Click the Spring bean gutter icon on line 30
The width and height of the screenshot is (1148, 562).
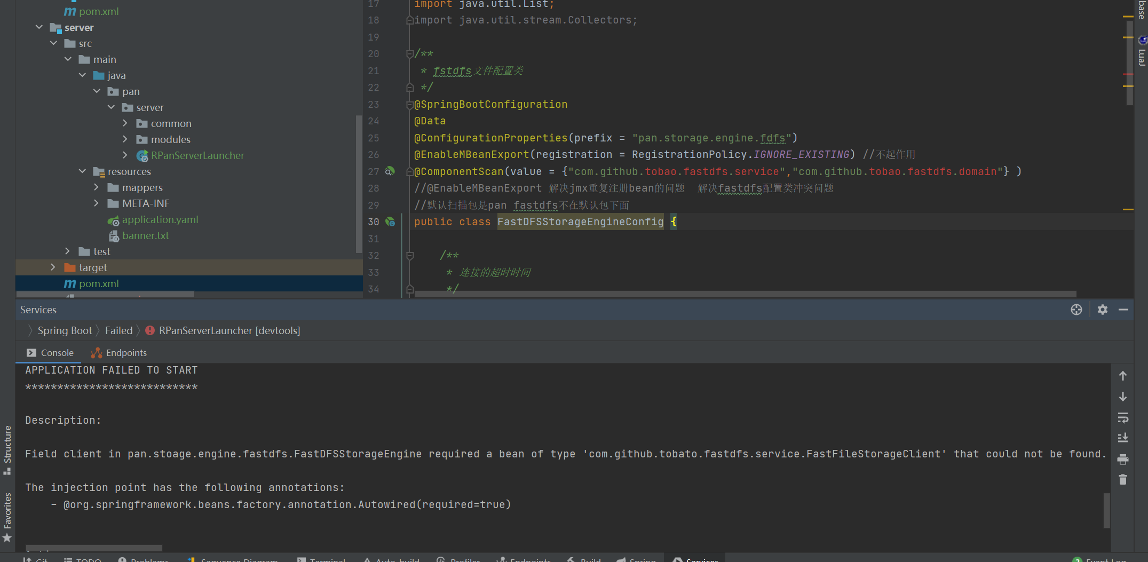[x=390, y=221]
